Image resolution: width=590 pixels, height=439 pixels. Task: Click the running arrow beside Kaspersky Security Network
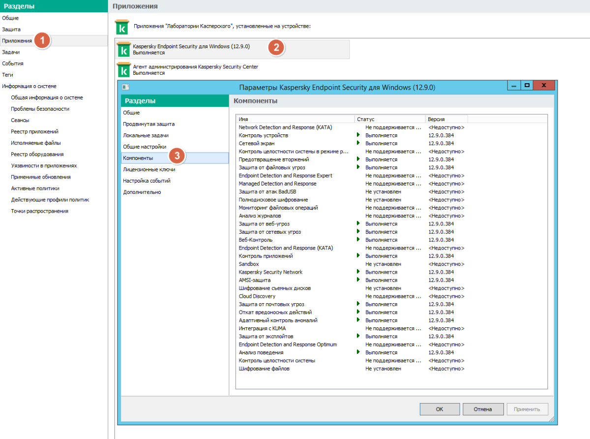pos(358,272)
